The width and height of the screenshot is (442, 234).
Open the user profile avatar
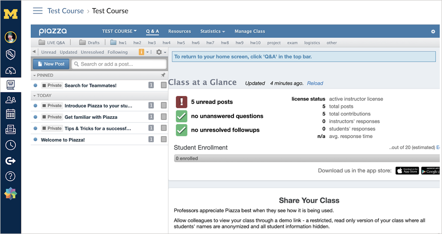coord(10,37)
